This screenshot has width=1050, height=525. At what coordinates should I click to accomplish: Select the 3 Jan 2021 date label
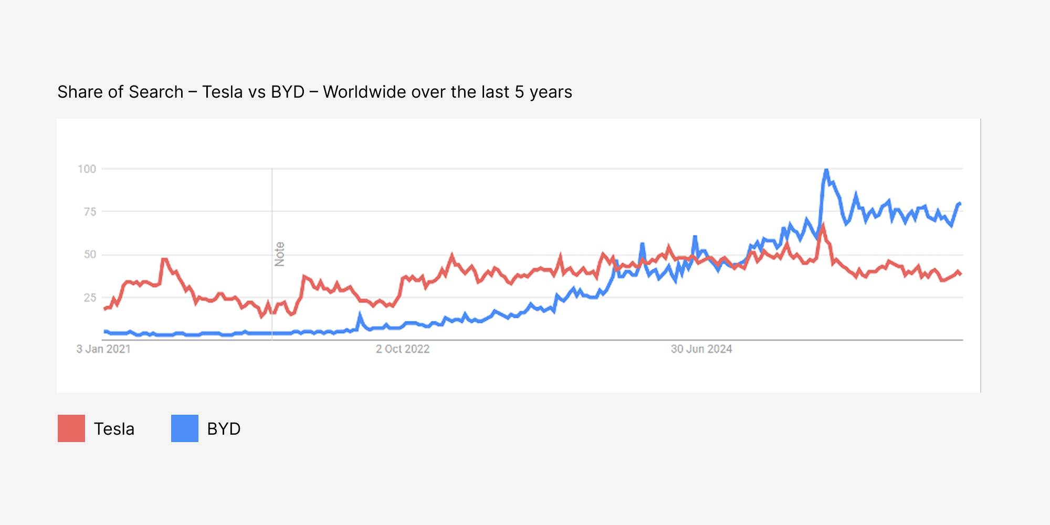tap(103, 349)
